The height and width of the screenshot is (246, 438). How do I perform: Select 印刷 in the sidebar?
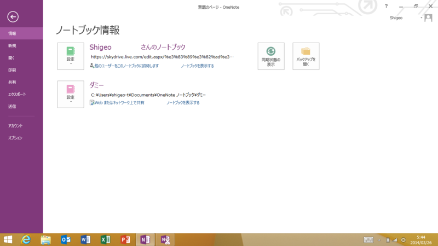tap(21, 70)
